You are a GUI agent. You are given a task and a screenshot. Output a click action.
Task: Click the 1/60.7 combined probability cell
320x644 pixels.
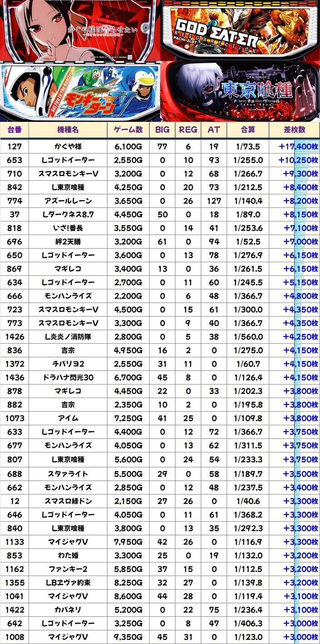248,364
